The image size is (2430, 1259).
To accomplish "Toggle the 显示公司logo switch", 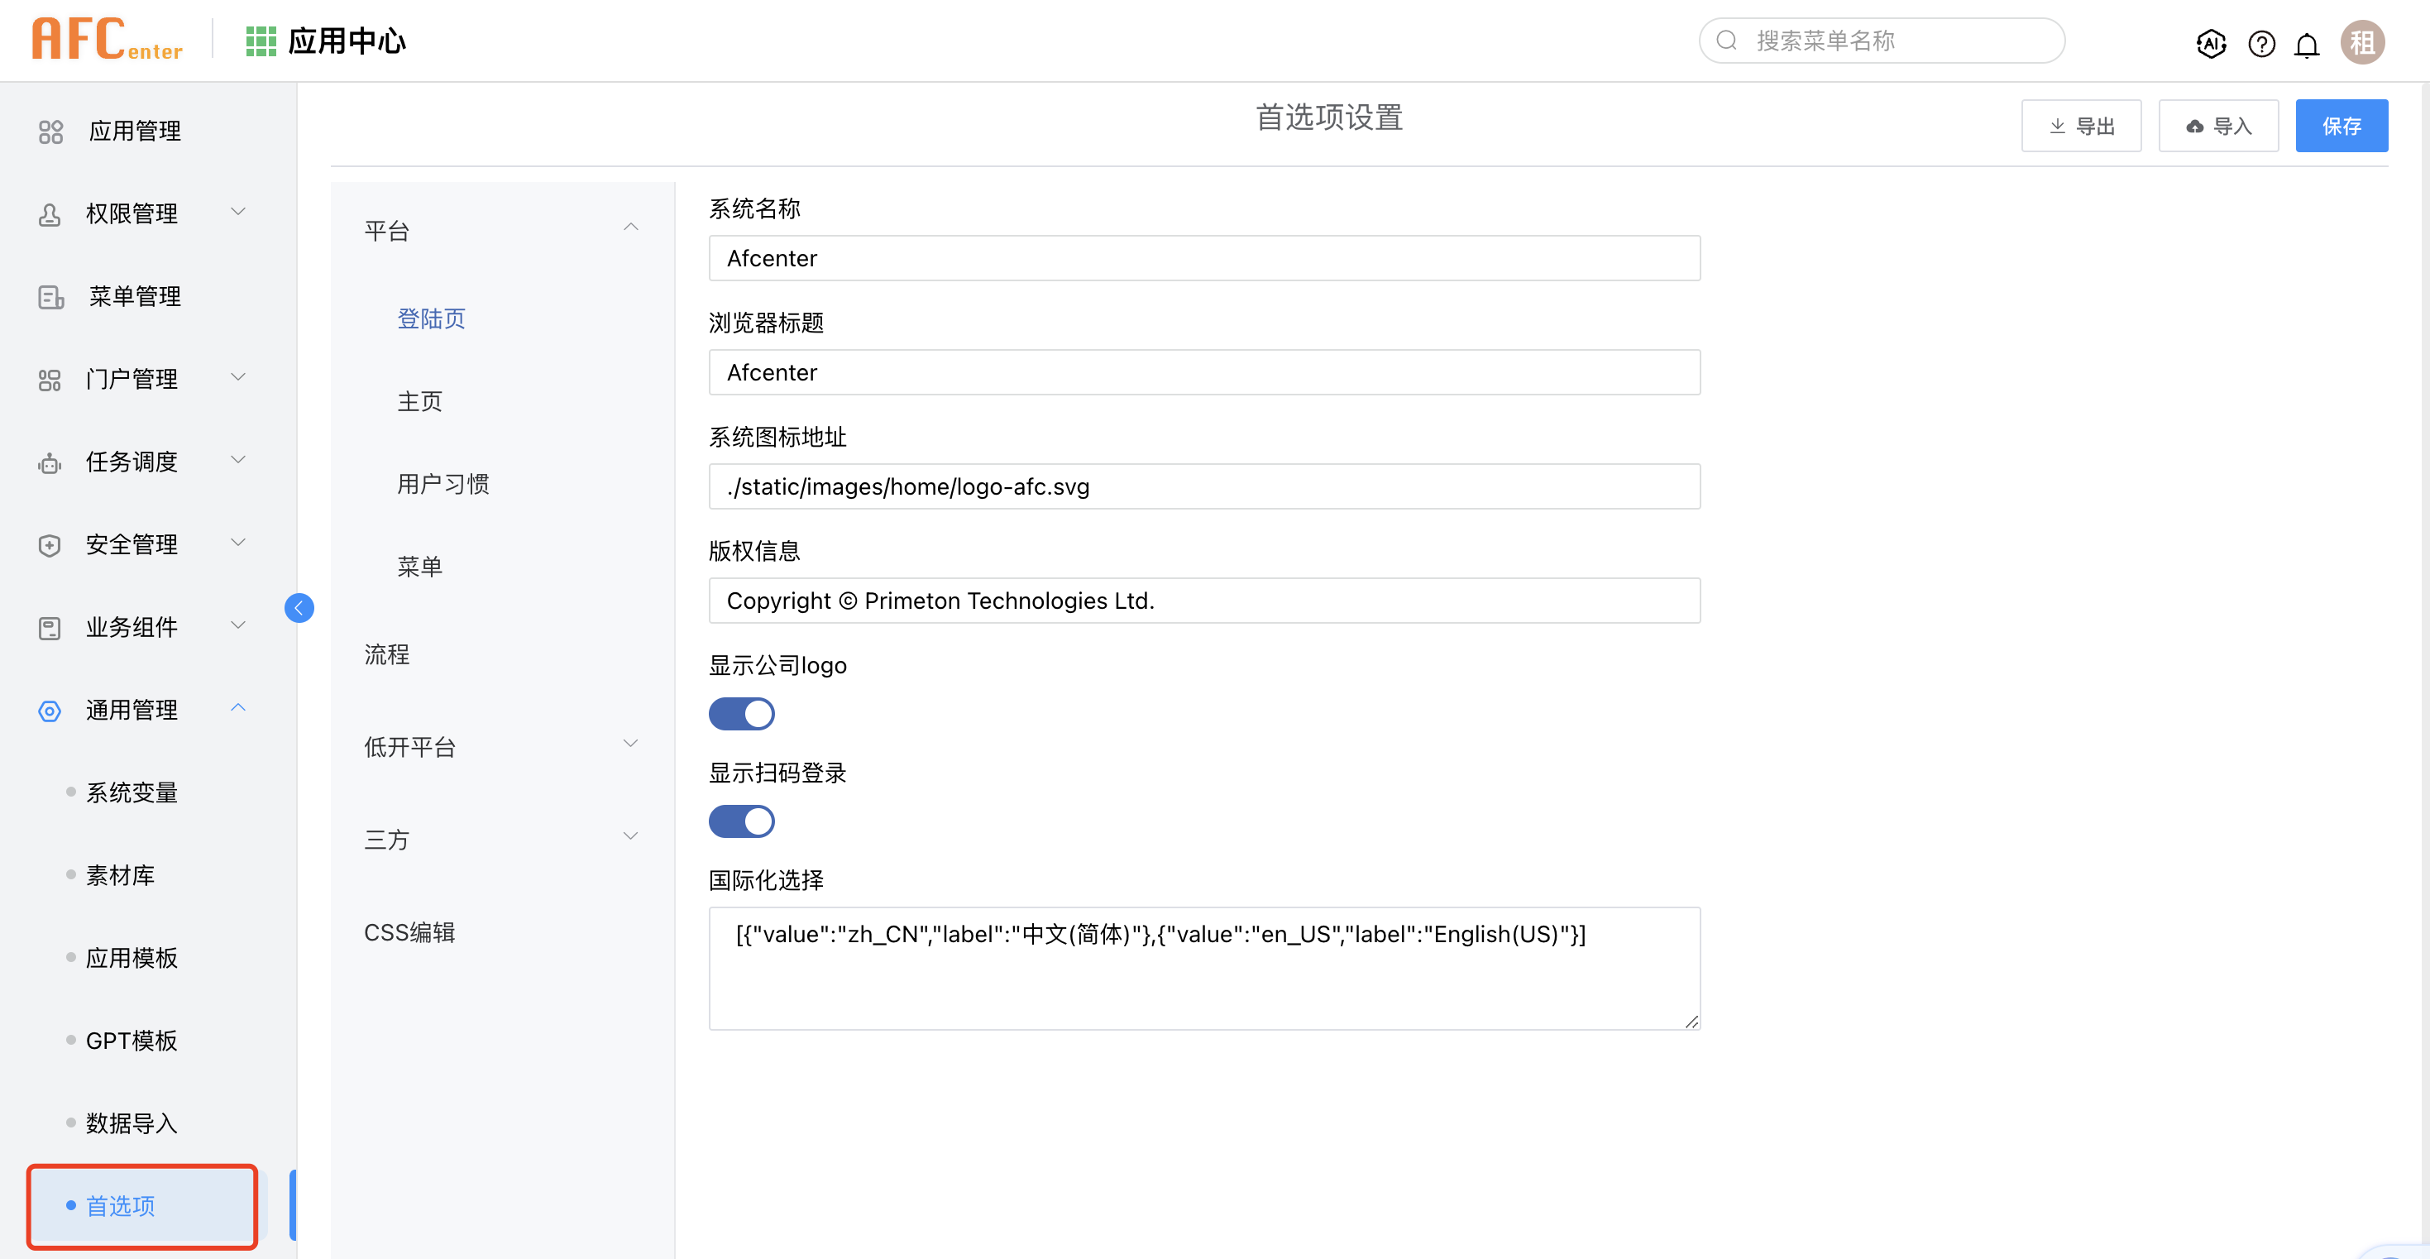I will click(741, 714).
